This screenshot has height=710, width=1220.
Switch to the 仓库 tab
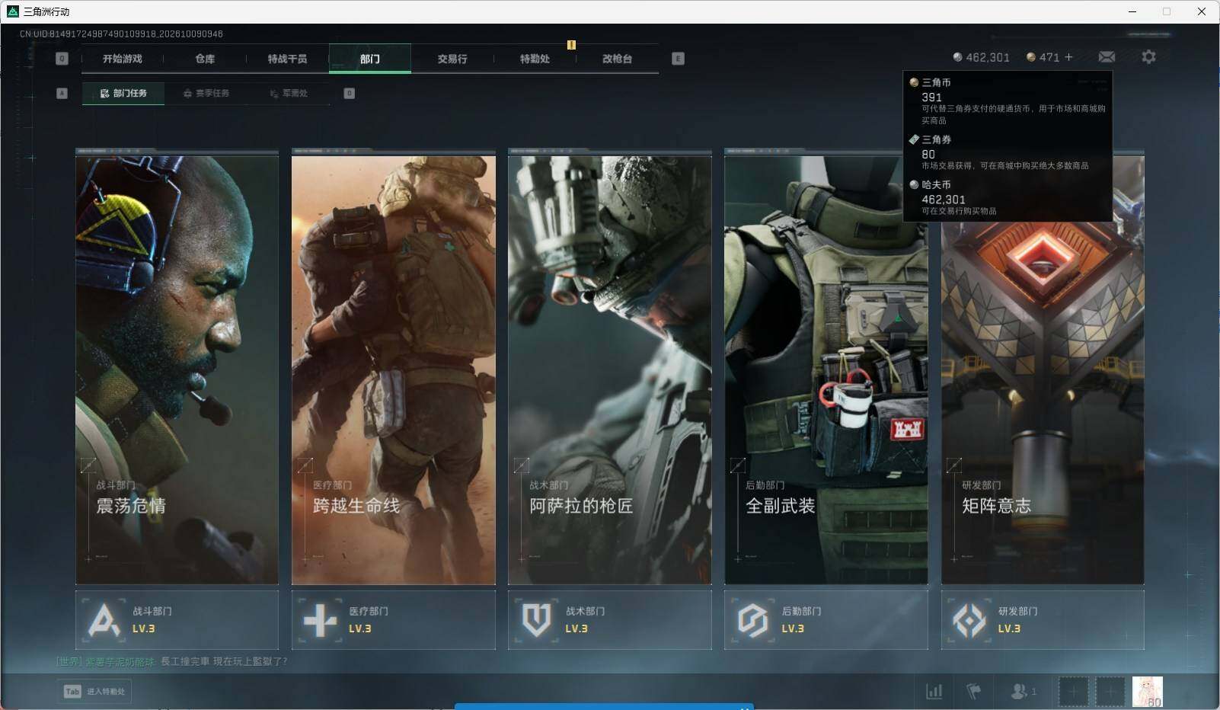(x=205, y=59)
